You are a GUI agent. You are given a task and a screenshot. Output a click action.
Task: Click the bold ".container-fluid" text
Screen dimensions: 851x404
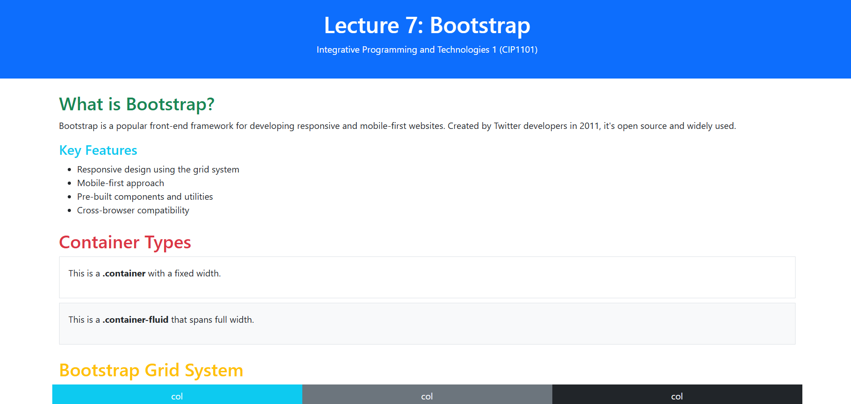pos(135,320)
